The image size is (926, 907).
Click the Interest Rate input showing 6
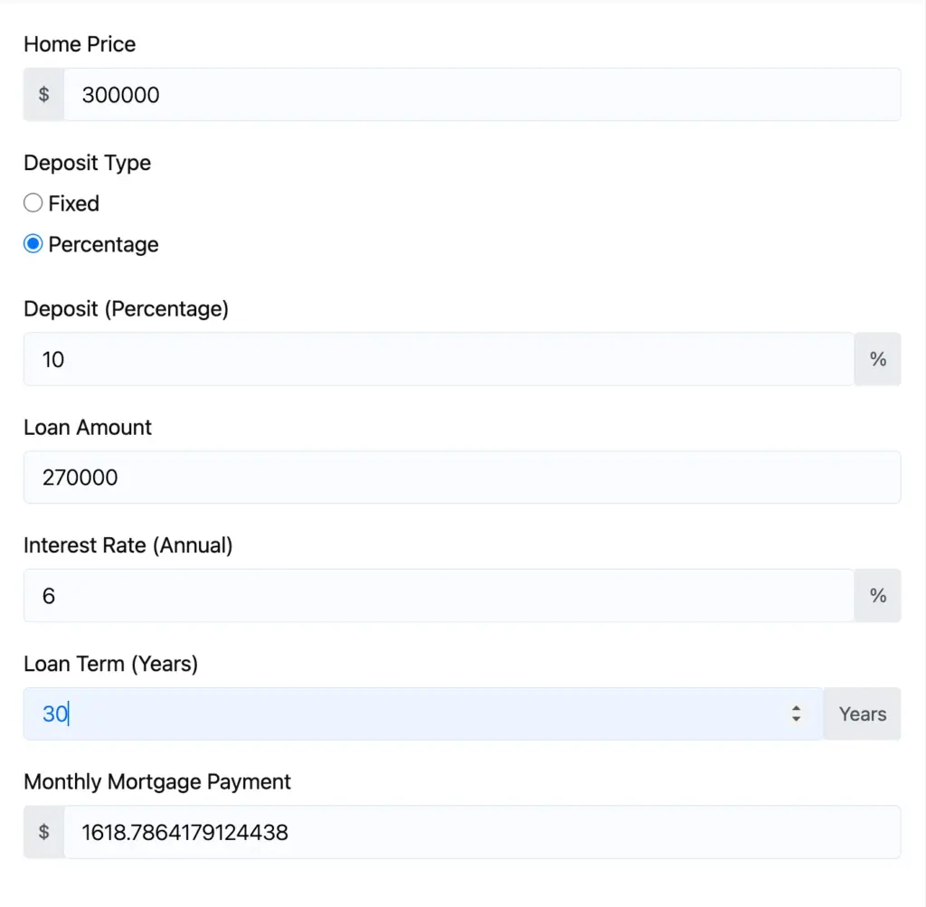point(362,595)
